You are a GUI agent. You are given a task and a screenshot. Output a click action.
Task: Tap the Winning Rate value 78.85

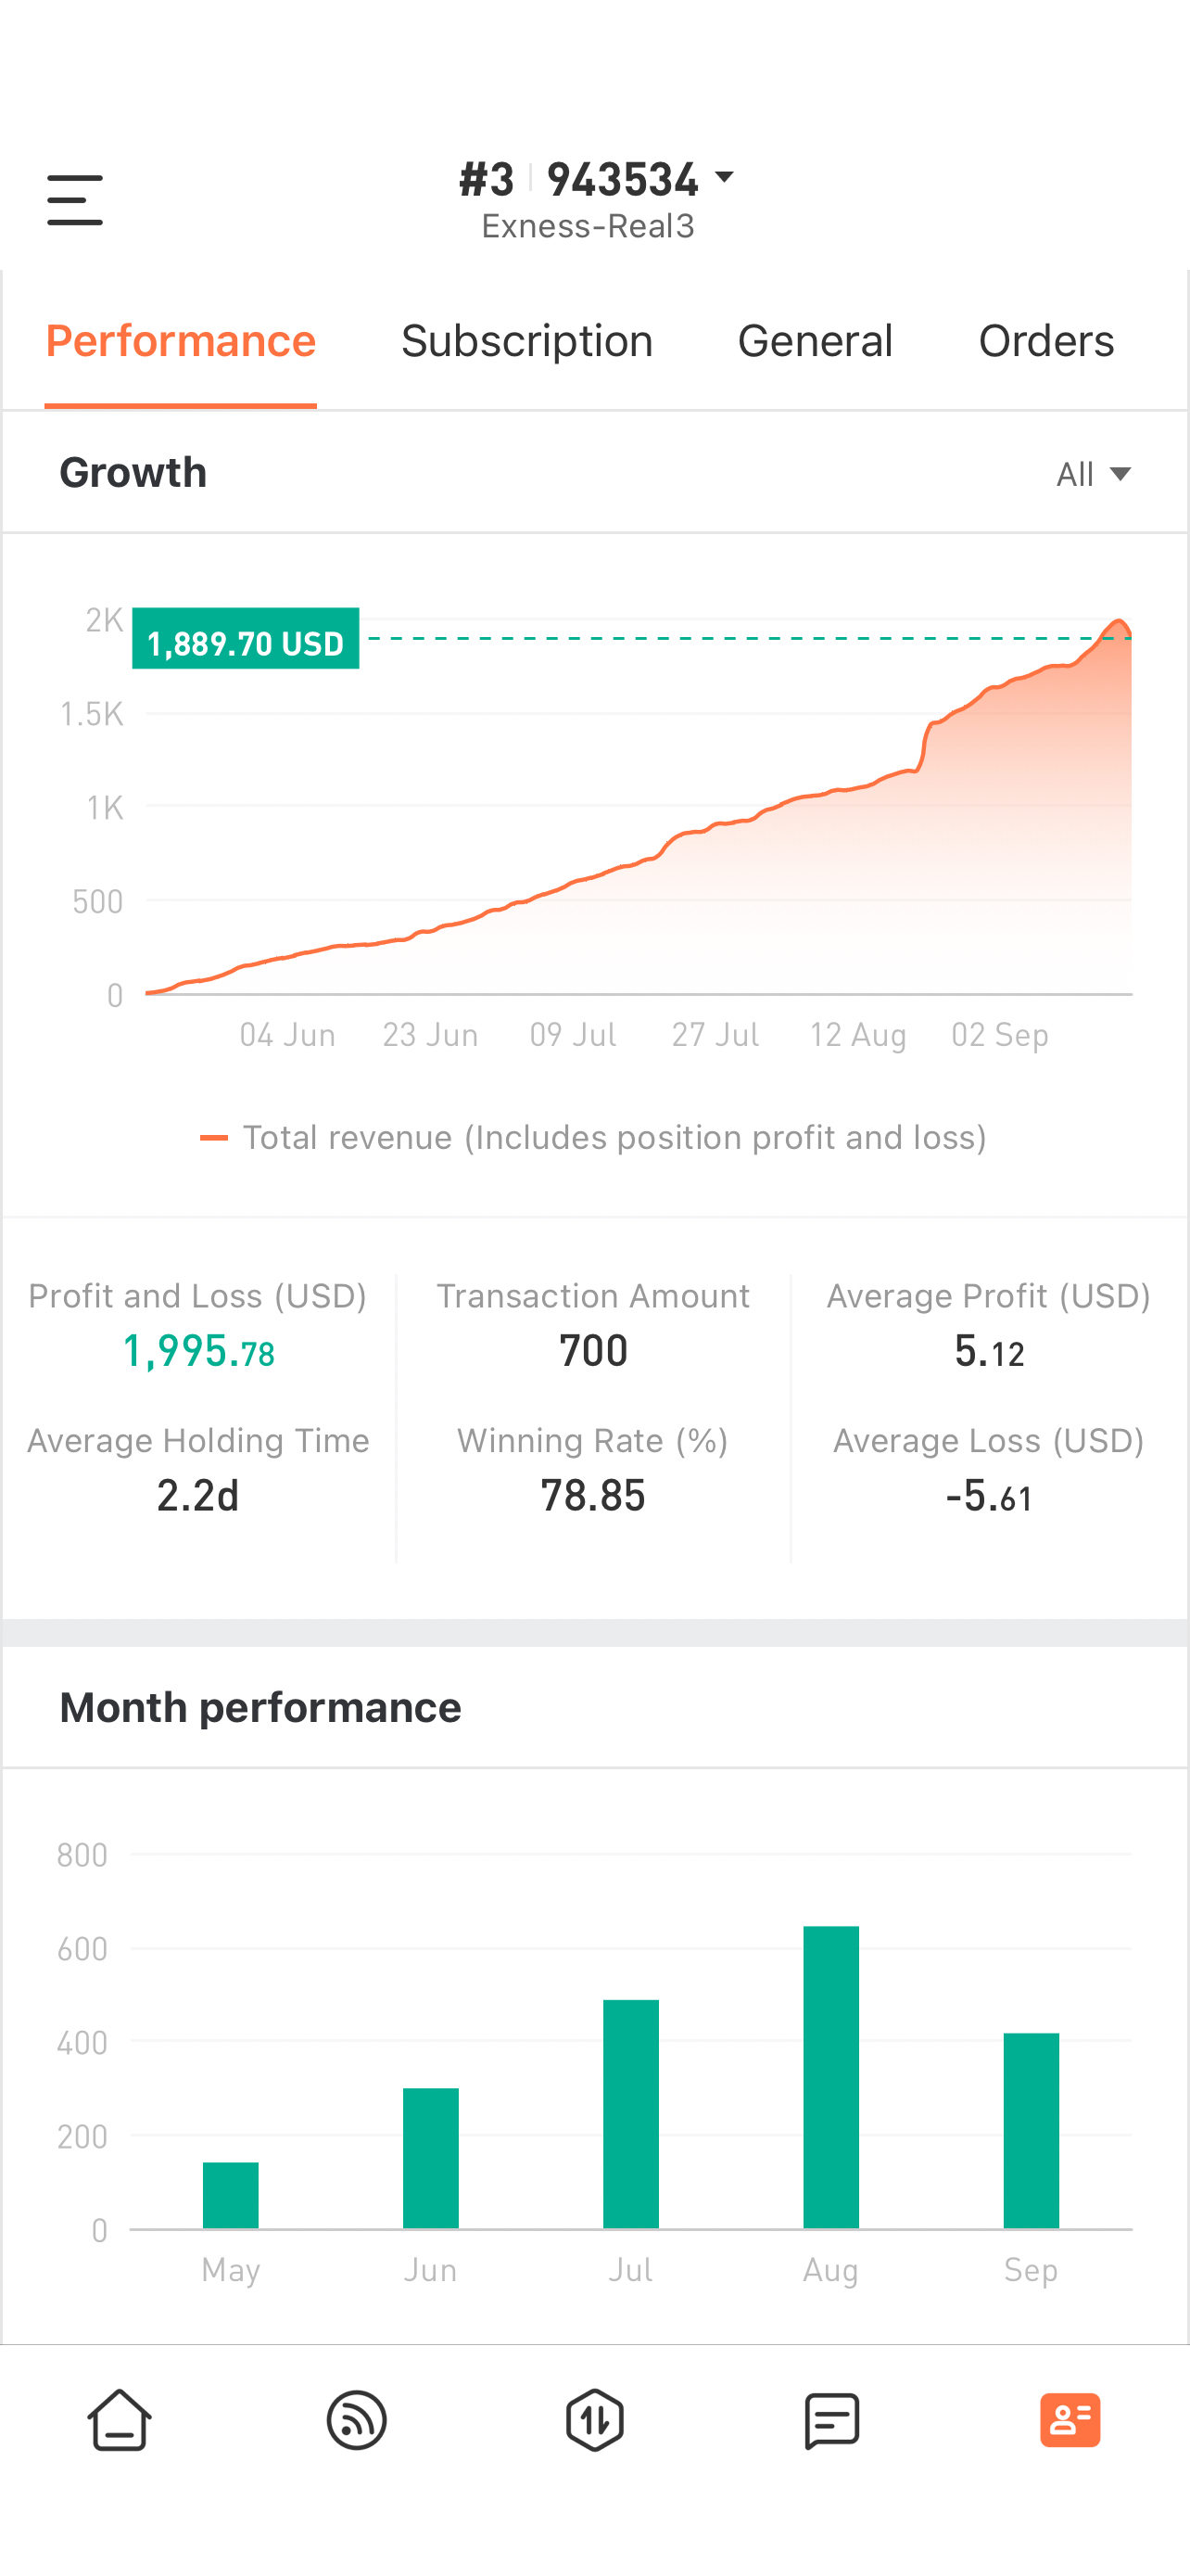pos(593,1496)
